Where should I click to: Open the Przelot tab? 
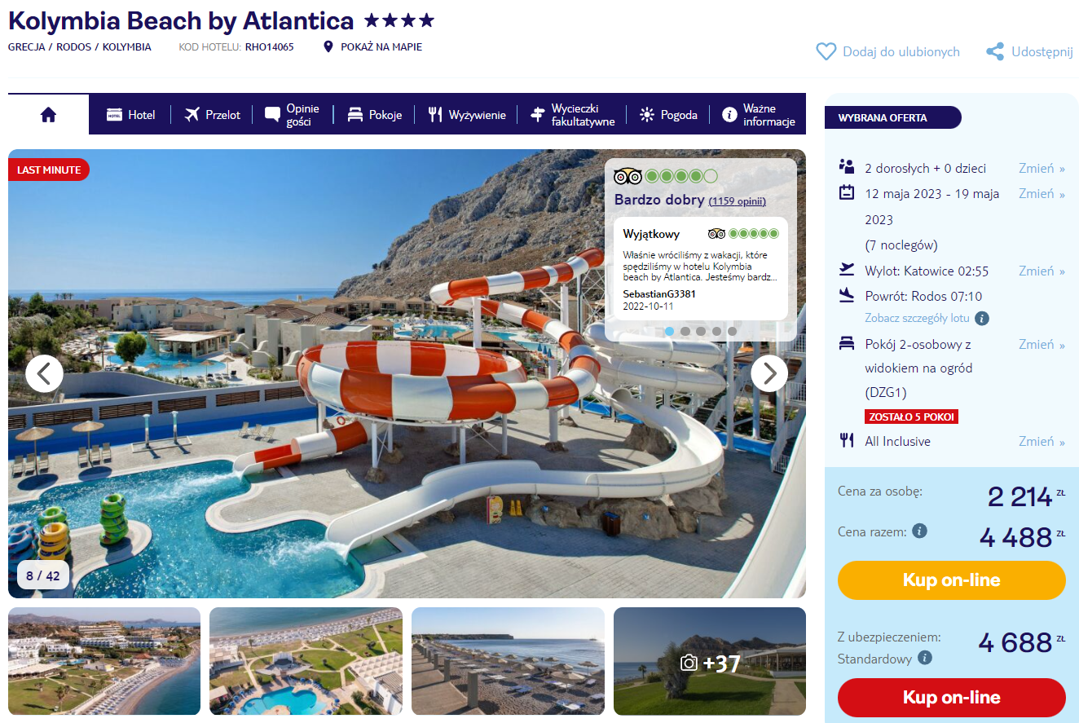[212, 115]
